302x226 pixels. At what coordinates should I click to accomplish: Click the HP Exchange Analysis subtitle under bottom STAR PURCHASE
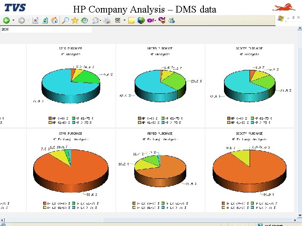tap(70, 139)
